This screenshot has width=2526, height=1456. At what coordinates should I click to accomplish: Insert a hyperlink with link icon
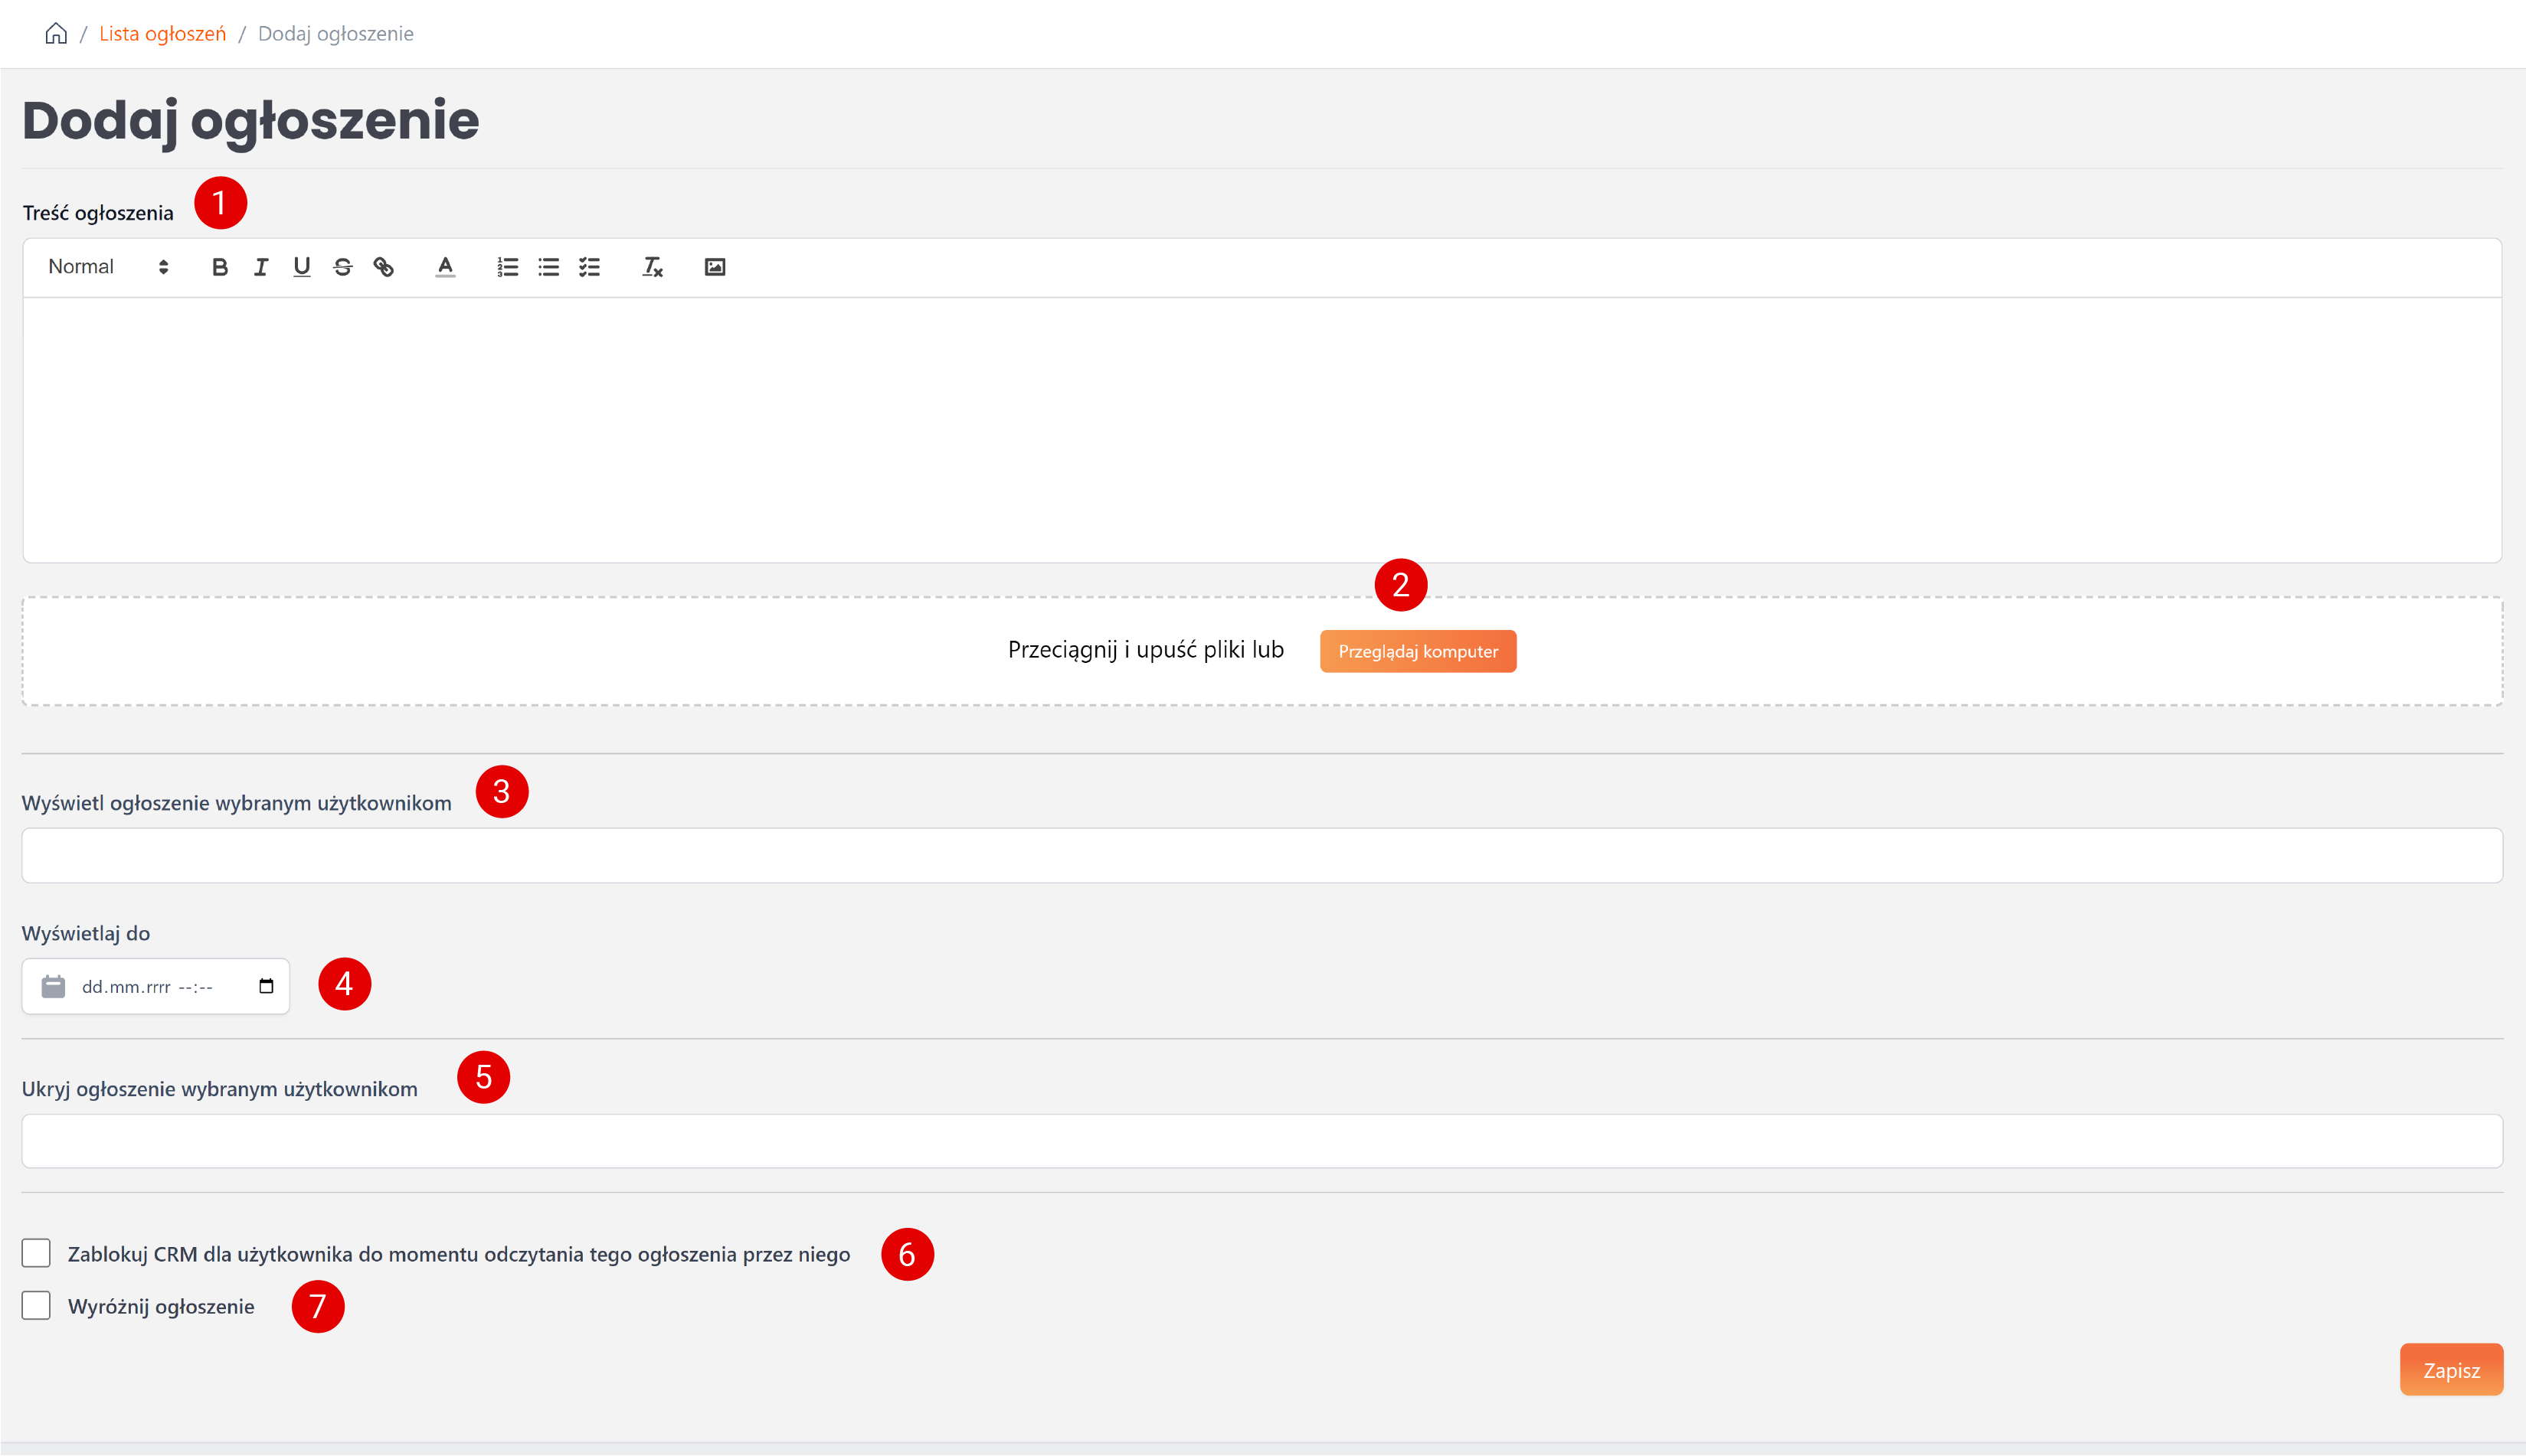pos(383,267)
